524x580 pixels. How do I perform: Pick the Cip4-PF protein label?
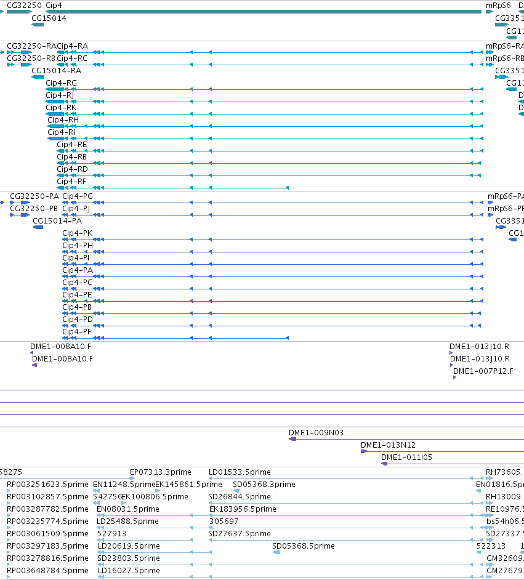[76, 332]
